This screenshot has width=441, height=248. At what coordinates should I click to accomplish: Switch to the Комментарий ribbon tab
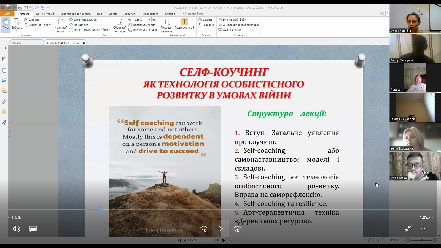[45, 14]
